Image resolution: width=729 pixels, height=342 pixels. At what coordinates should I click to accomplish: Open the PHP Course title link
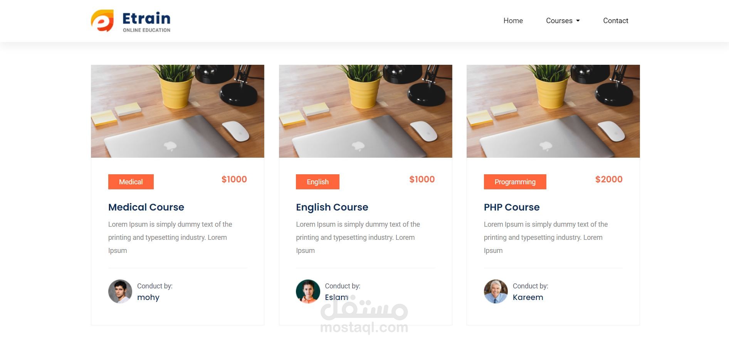pyautogui.click(x=511, y=207)
